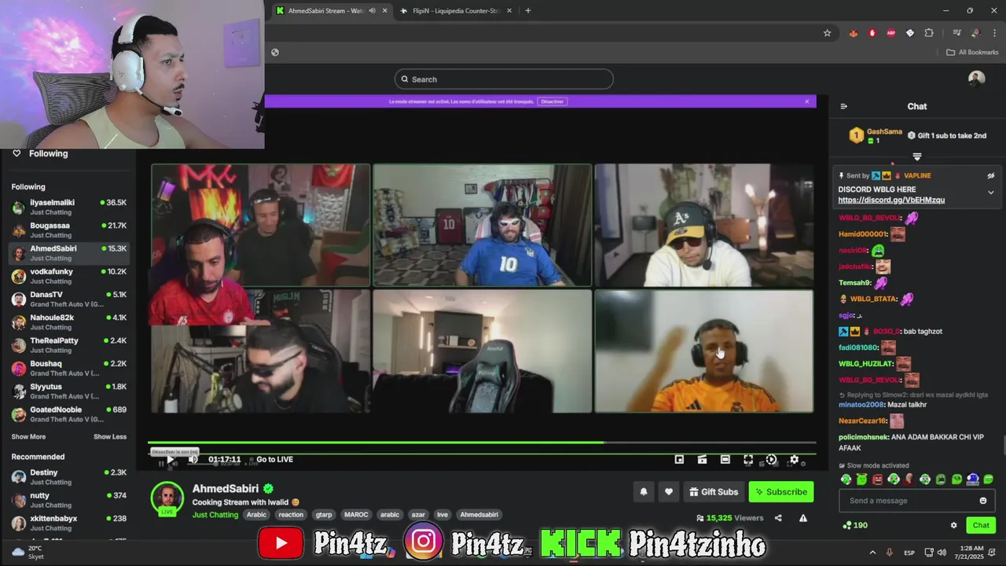The height and width of the screenshot is (566, 1006).
Task: Open ilyaselmaliki channel in following list
Action: click(68, 207)
